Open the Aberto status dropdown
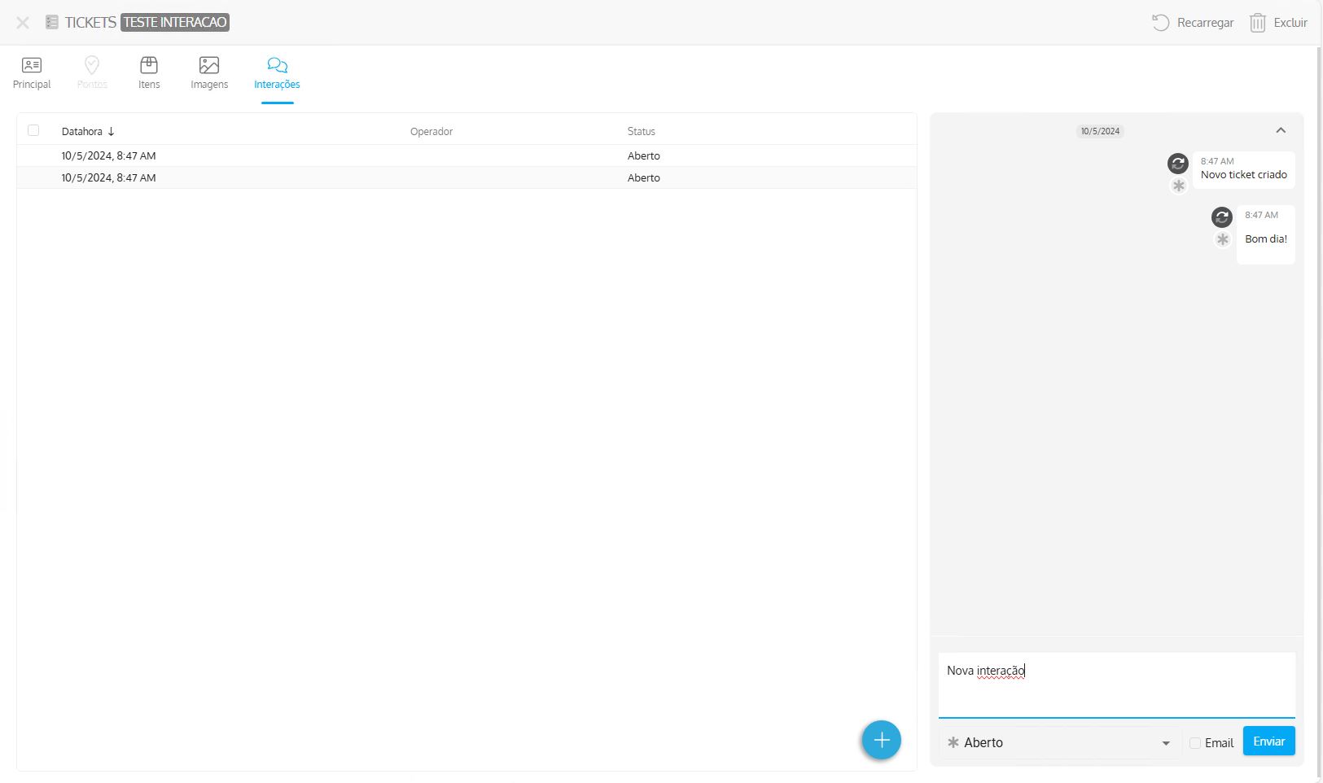 [1059, 742]
